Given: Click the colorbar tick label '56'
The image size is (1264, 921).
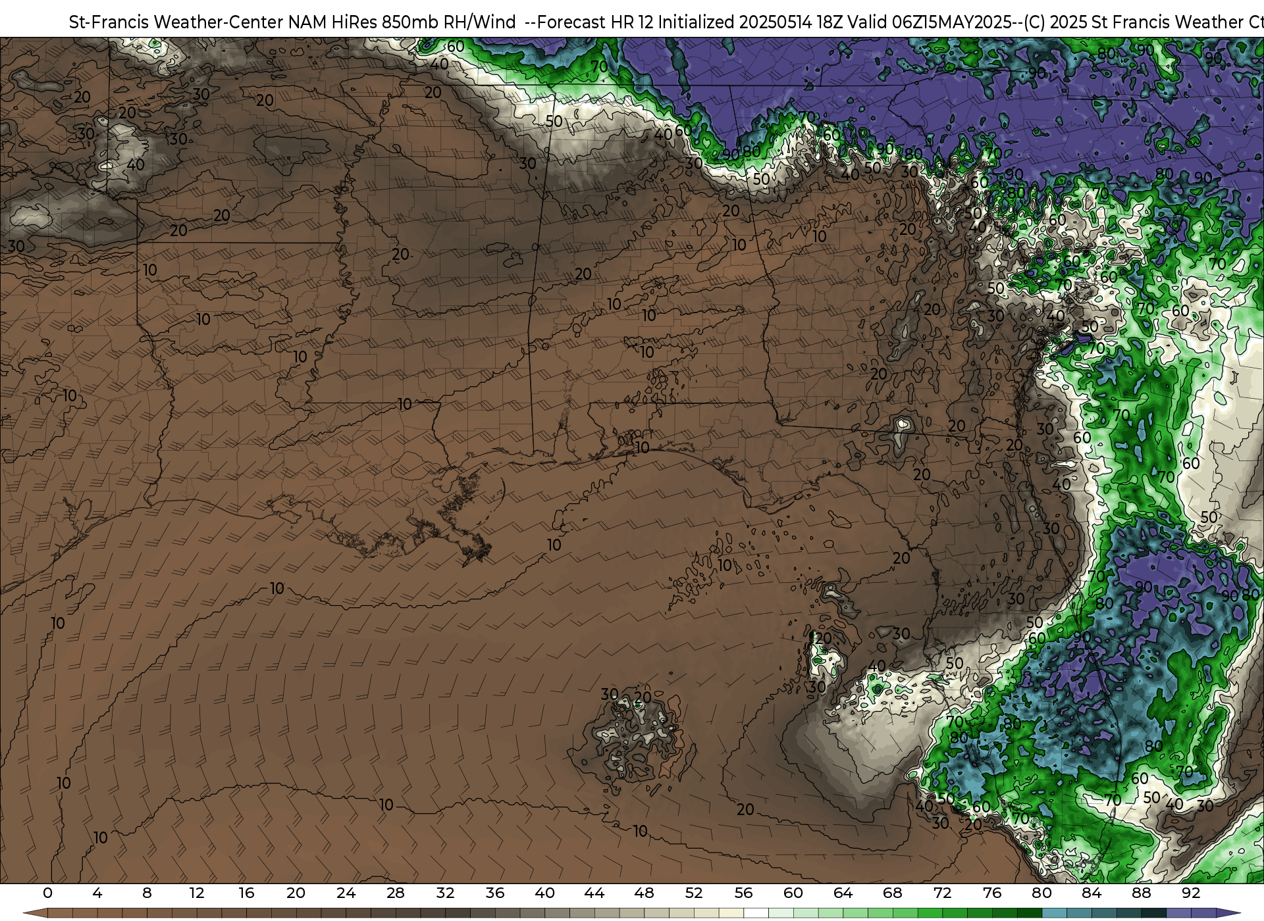Looking at the screenshot, I should coord(744,893).
